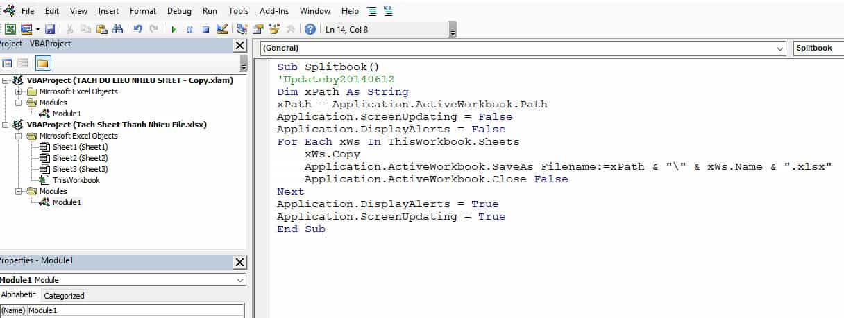844x318 pixels.
Task: Open the Insert menu
Action: click(x=108, y=11)
